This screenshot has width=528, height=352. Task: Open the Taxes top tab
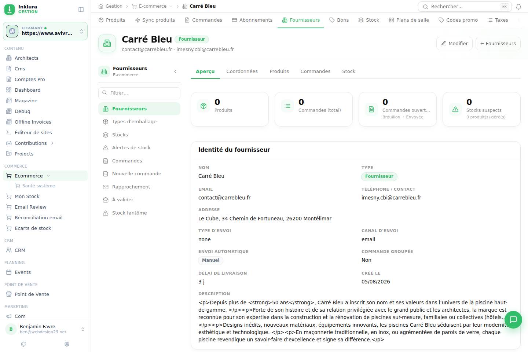point(498,20)
